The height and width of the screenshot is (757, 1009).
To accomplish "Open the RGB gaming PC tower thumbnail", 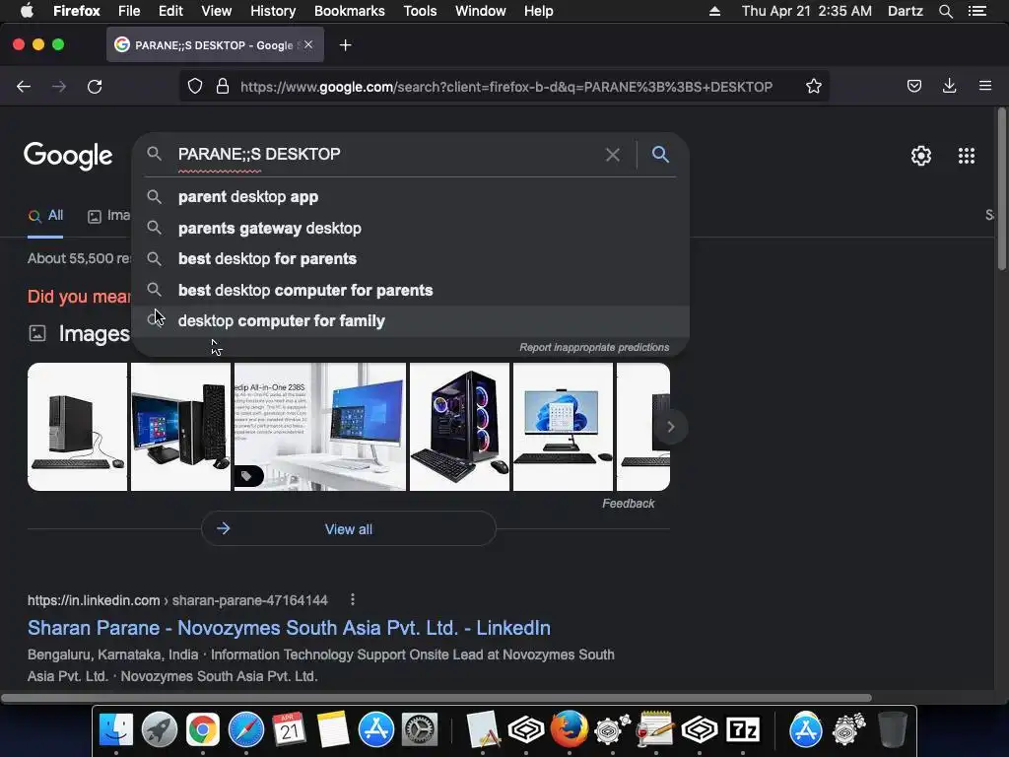I will (459, 427).
